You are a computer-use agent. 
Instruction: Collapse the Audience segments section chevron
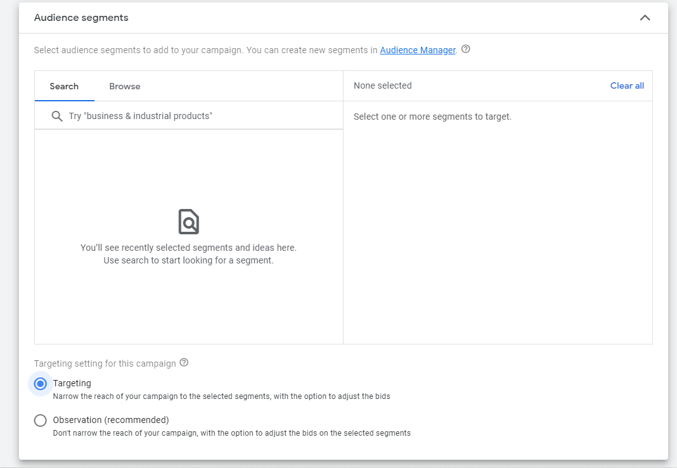[x=645, y=18]
